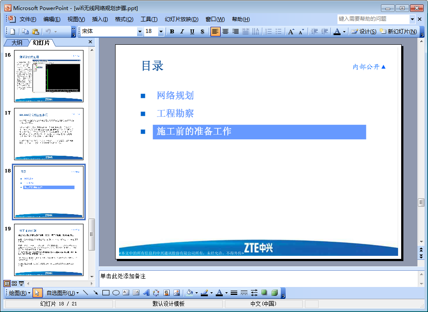This screenshot has height=312, width=428.
Task: Toggle numbered list formatting
Action: click(268, 32)
